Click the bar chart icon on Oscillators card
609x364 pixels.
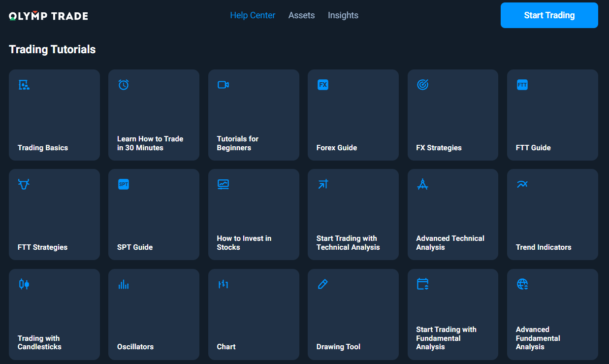click(x=124, y=284)
